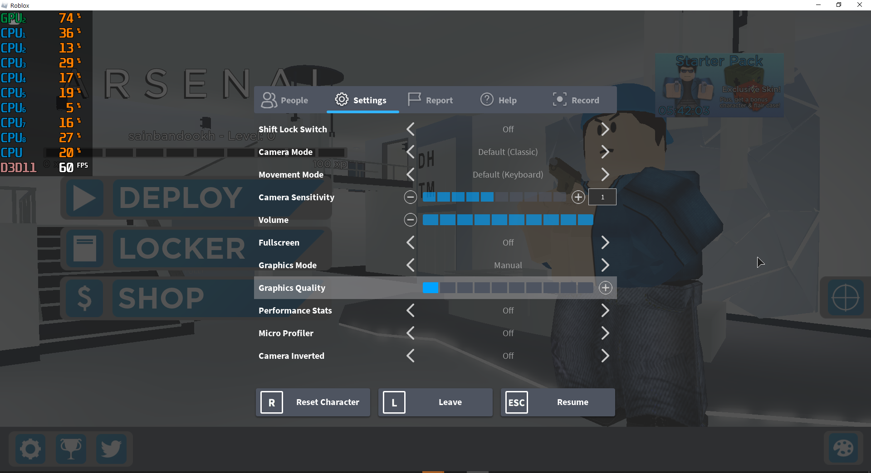Enable Shift Lock Switch with right arrow
This screenshot has width=871, height=473.
(x=606, y=129)
